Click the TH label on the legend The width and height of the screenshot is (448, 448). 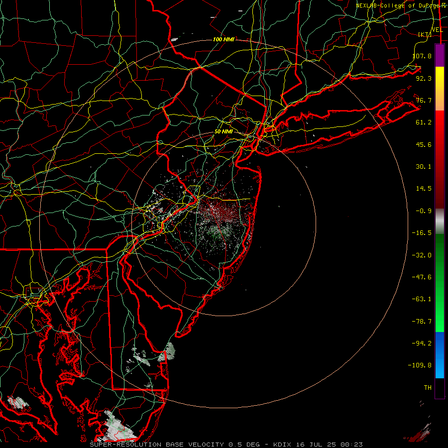point(428,388)
